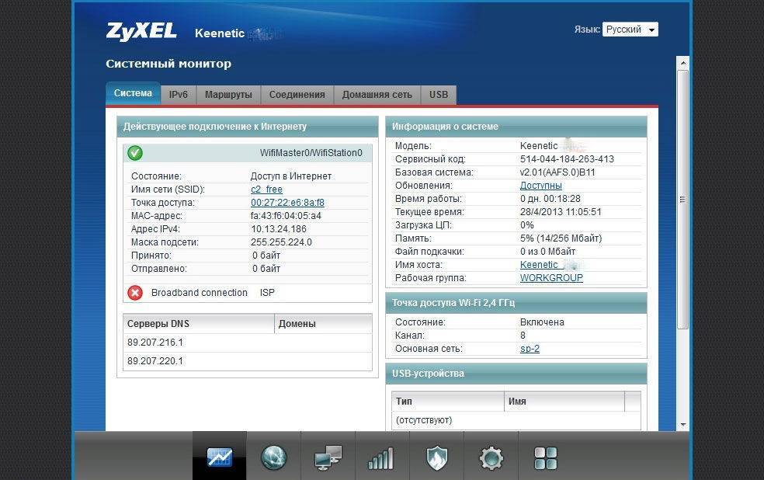Open the Доступны updates link
Screen dimensions: 764x480
540,186
